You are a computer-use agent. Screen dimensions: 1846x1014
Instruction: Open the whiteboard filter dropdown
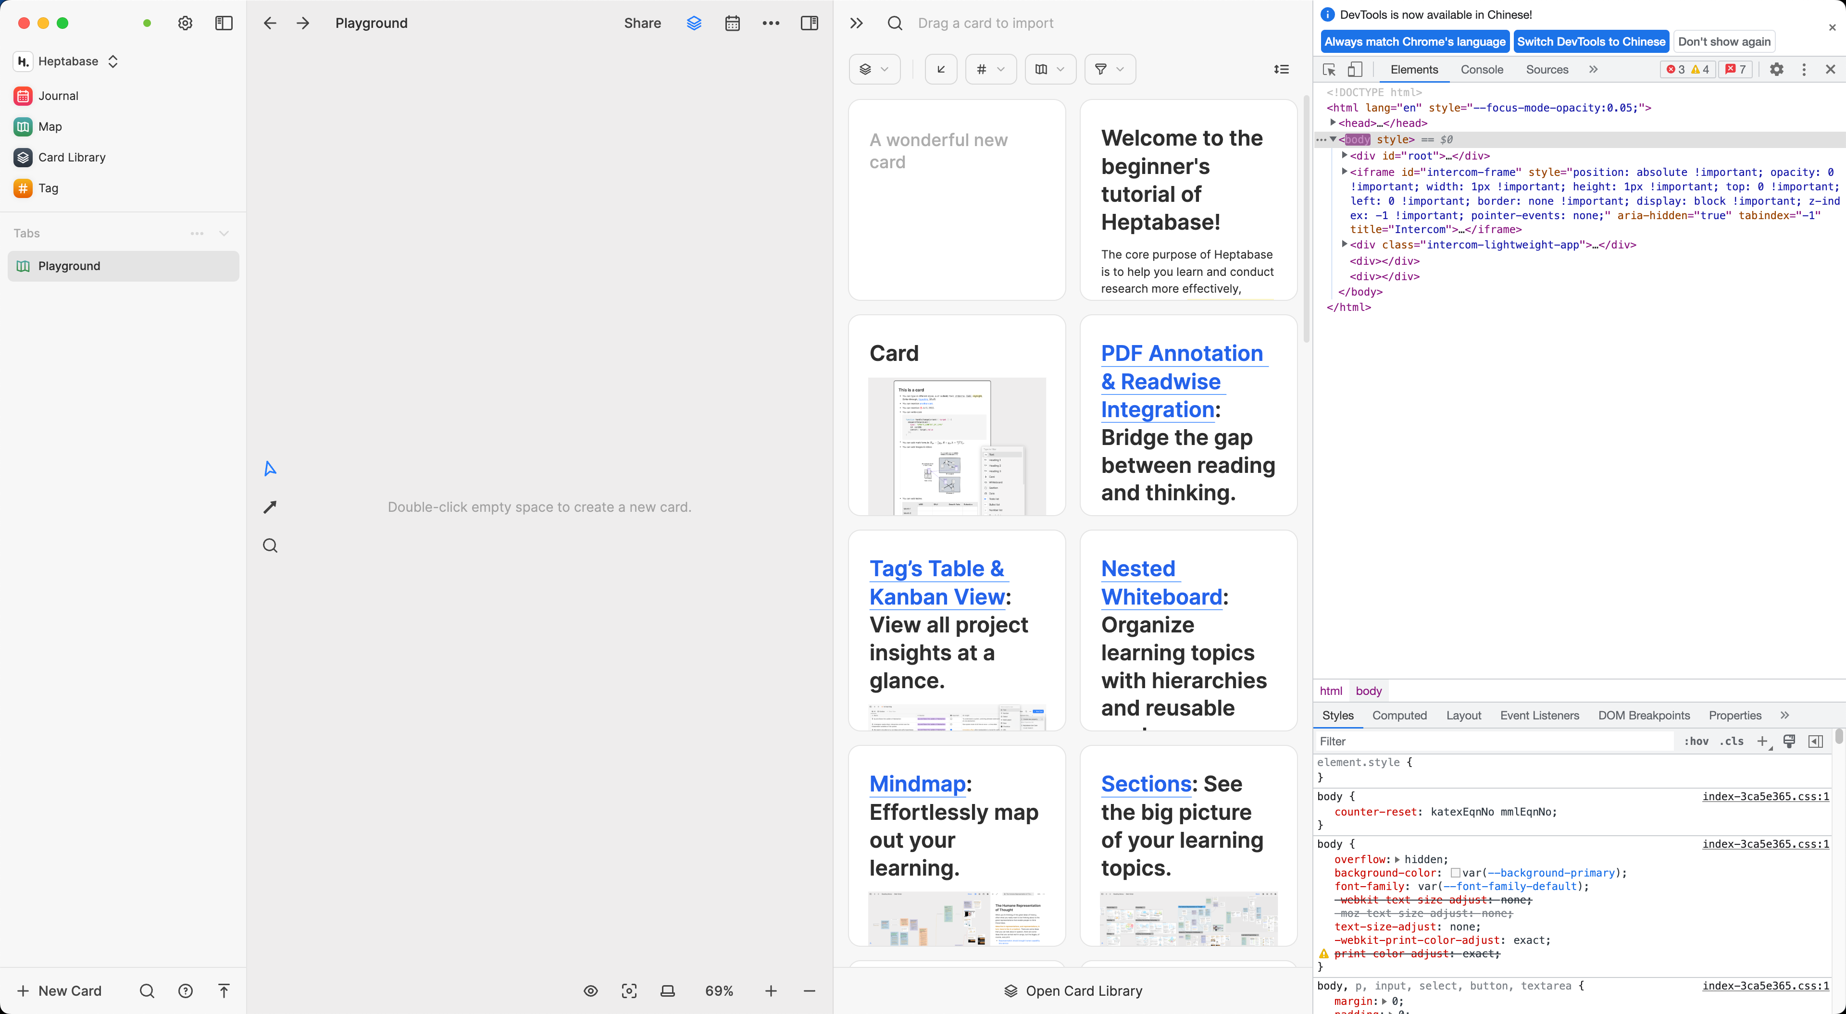click(x=1050, y=70)
